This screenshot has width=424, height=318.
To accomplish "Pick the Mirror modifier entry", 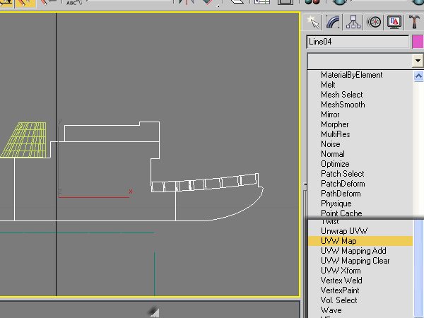I will tap(330, 114).
